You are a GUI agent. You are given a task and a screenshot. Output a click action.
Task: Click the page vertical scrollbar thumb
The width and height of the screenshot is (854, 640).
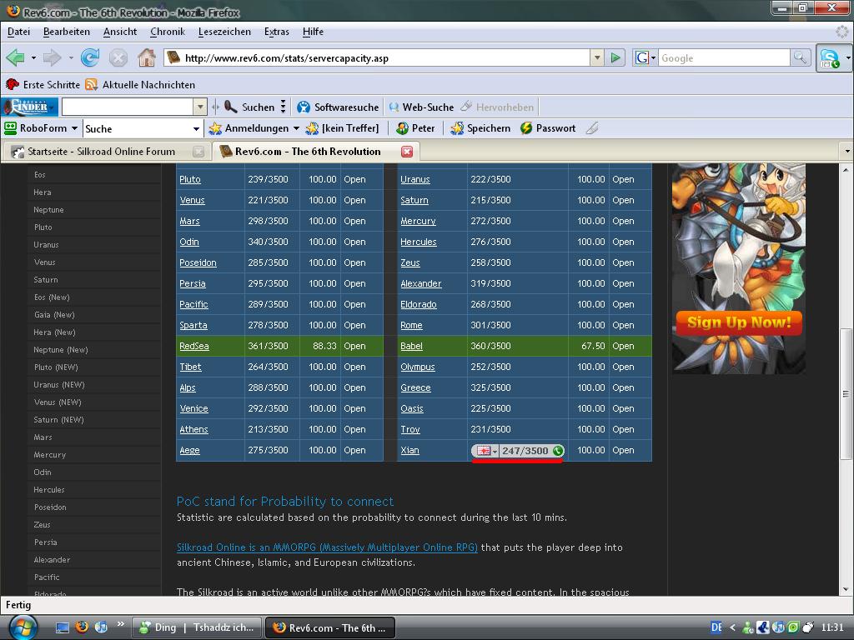pyautogui.click(x=847, y=392)
